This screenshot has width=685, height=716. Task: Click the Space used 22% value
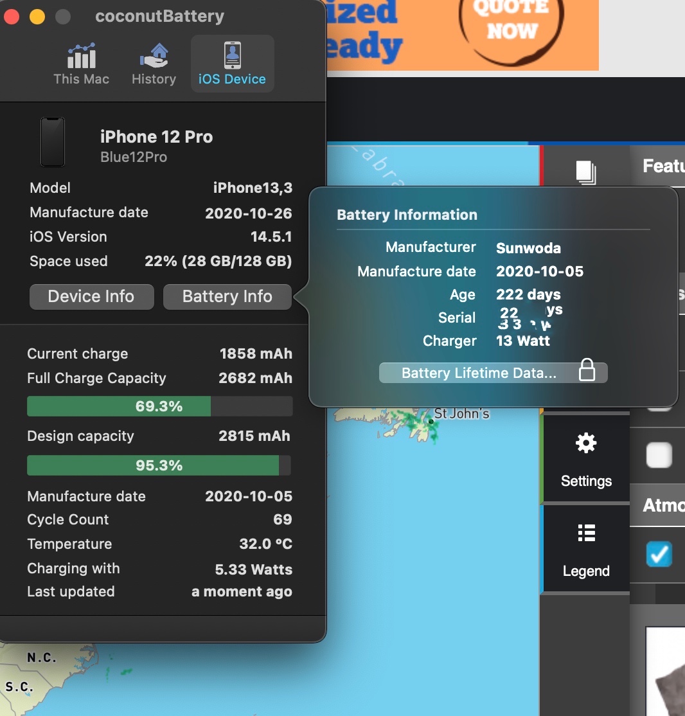click(218, 261)
